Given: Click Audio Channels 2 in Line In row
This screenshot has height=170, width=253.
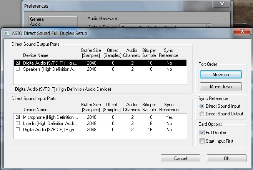Looking at the screenshot, I should [132, 123].
